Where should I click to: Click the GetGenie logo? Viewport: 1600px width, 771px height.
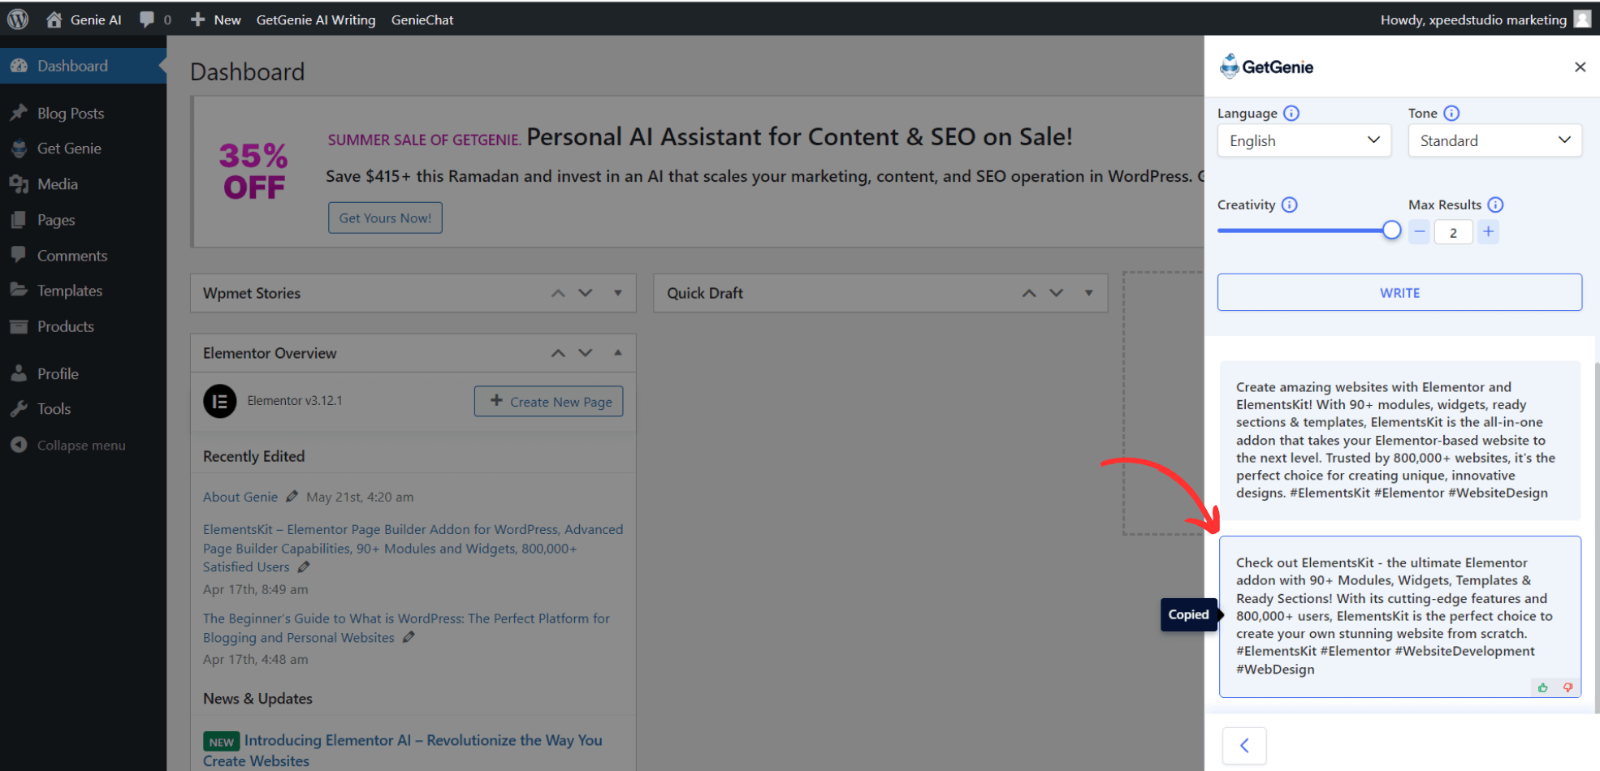[x=1266, y=67]
